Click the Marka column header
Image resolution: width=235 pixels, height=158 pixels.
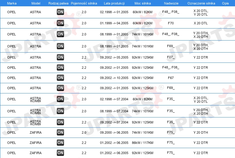coord(12,3)
